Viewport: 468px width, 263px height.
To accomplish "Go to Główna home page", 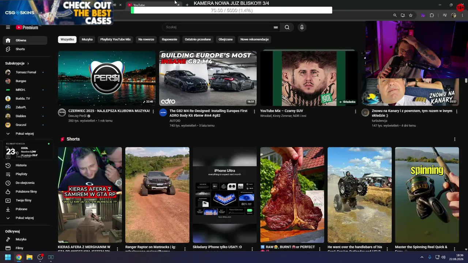I will click(25, 40).
